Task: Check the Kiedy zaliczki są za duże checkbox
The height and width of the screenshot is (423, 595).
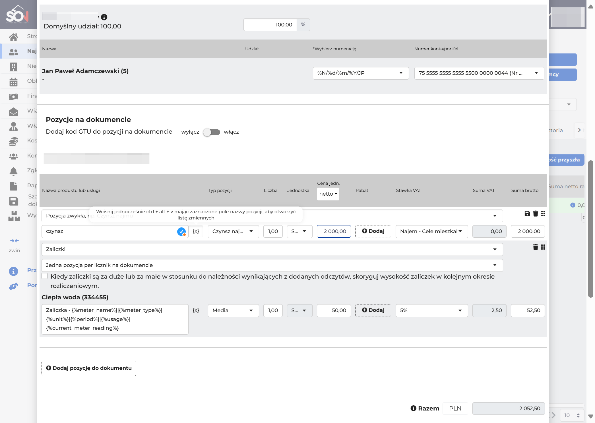Action: [45, 276]
